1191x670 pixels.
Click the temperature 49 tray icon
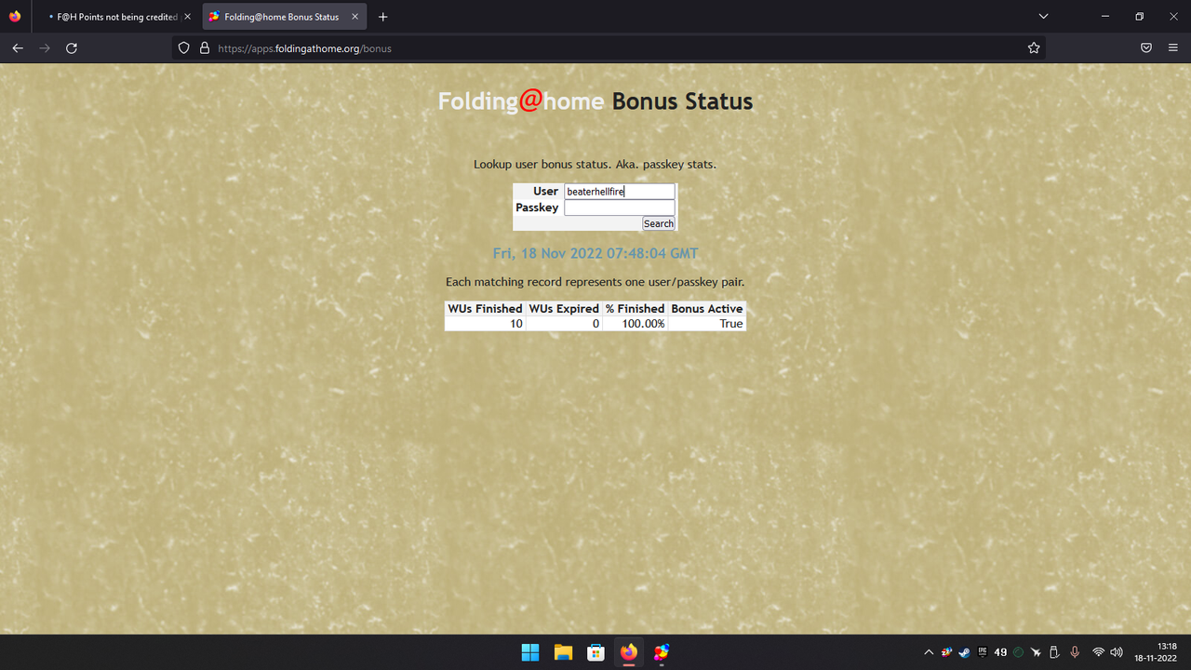(x=1000, y=652)
